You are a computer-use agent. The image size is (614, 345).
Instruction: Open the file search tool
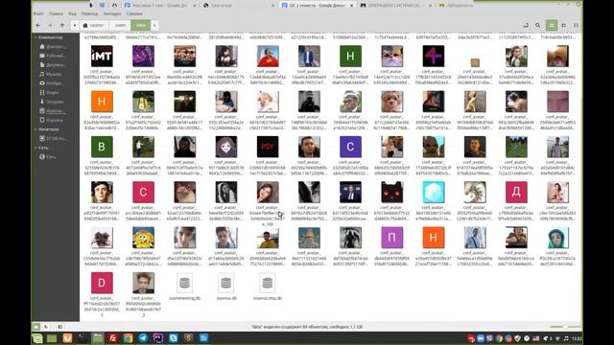538,26
